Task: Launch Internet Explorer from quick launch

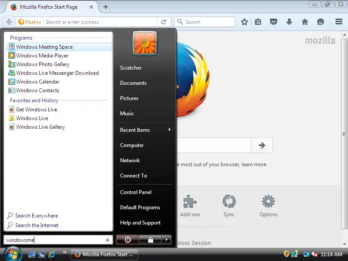Action: pyautogui.click(x=52, y=254)
